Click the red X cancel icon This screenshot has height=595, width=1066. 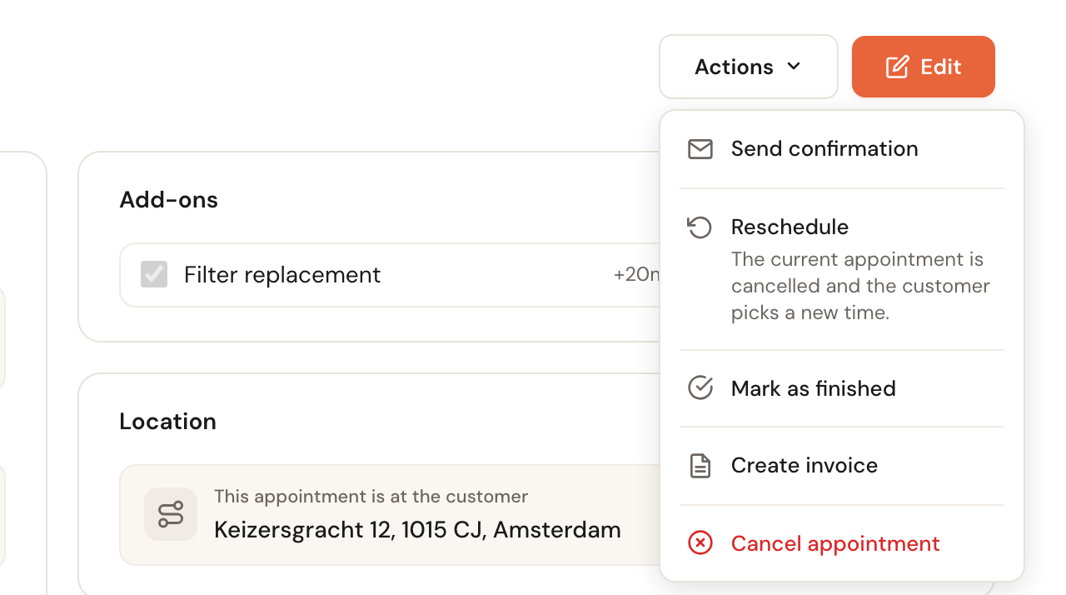(x=700, y=543)
